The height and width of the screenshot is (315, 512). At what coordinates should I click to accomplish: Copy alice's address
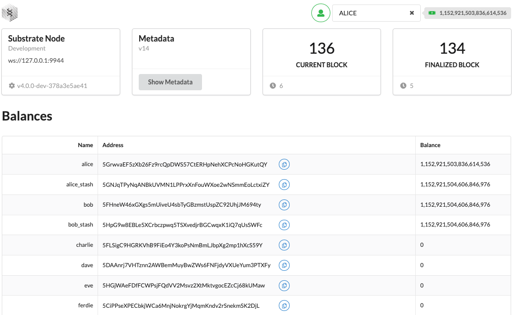point(284,164)
